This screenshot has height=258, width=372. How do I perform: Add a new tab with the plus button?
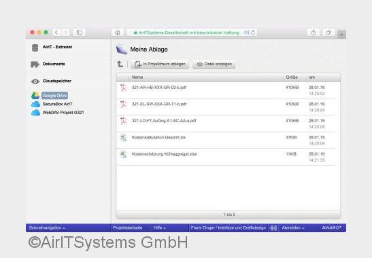point(341,34)
